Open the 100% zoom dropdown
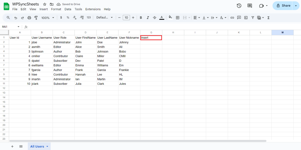Image resolution: width=301 pixels, height=150 pixels. 48,18
